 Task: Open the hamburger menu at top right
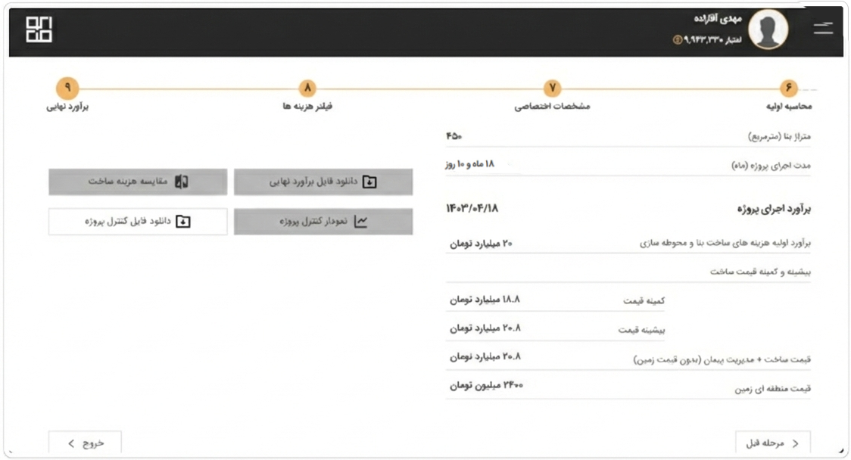pos(825,28)
